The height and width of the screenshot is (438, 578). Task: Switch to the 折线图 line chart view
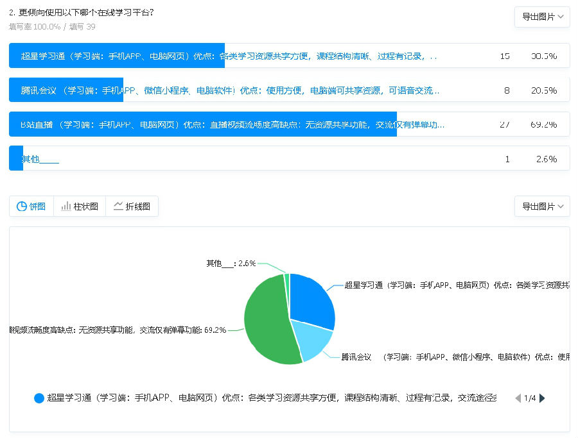(132, 206)
